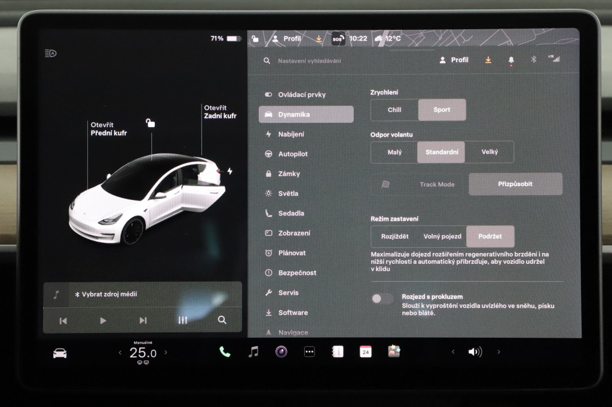Select Sport acceleration mode
The height and width of the screenshot is (407, 612).
click(442, 110)
